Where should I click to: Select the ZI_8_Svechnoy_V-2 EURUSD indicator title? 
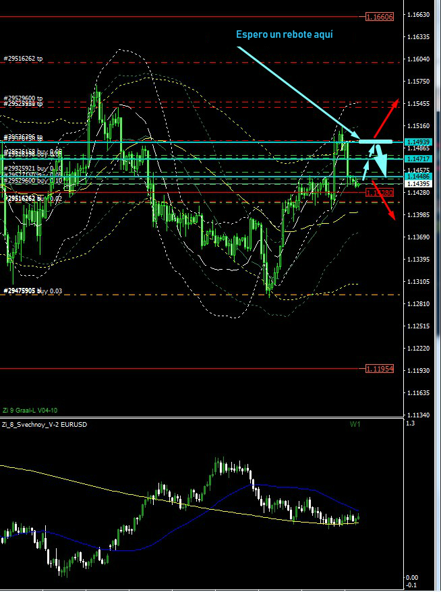coord(44,425)
